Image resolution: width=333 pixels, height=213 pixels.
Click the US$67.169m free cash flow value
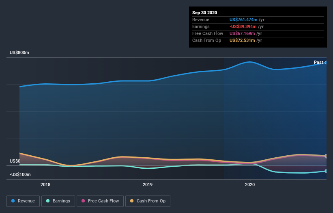click(242, 33)
